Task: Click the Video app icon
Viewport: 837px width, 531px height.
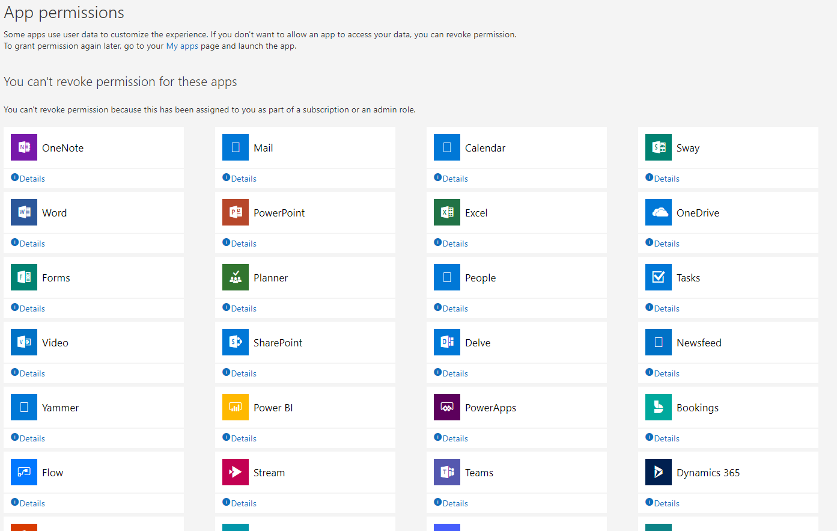Action: coord(24,342)
